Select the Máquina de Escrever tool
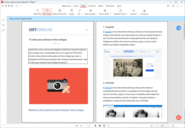 60,12
